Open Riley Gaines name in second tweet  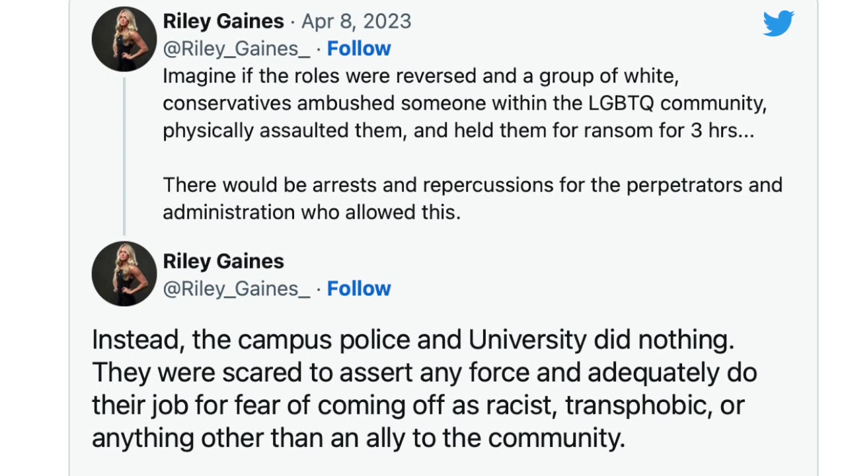223,261
